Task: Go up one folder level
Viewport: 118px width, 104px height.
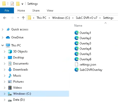Action: pos(23,18)
